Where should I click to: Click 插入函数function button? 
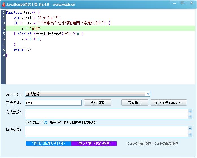click(168, 102)
